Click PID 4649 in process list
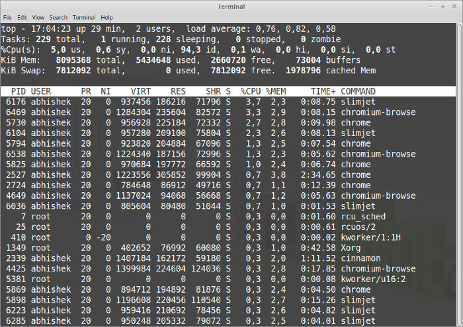The image size is (463, 327). [16, 196]
